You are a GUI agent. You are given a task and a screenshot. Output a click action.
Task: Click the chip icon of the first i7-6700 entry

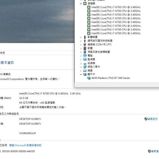pos(89,7)
